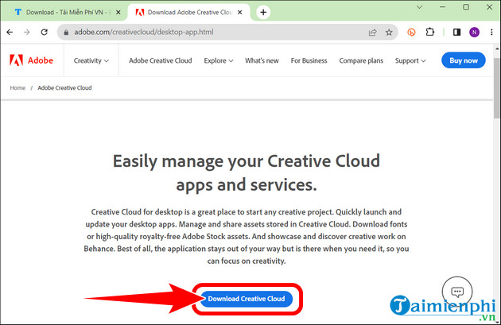Click Download Creative Cloud button
The height and width of the screenshot is (325, 501).
click(247, 299)
